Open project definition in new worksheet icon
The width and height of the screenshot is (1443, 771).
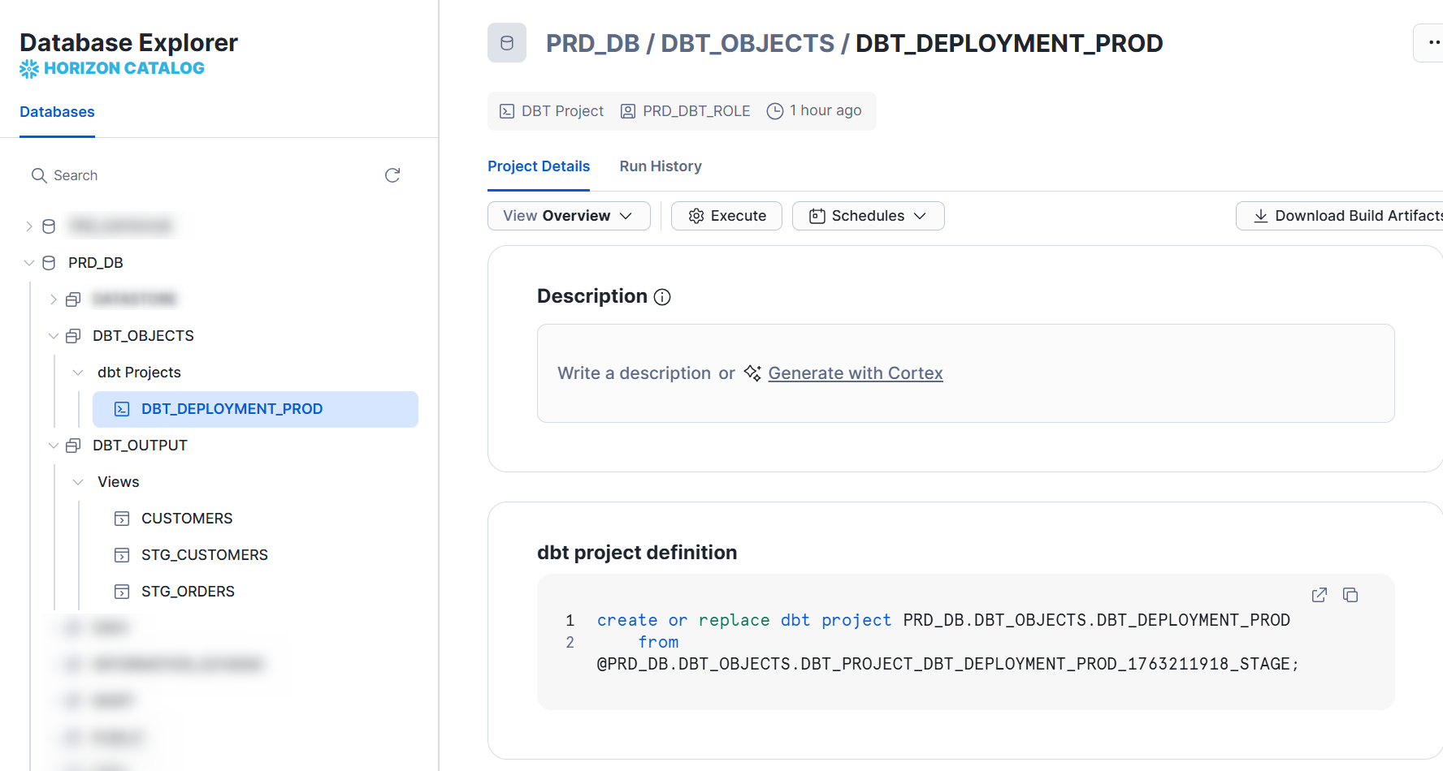1319,595
